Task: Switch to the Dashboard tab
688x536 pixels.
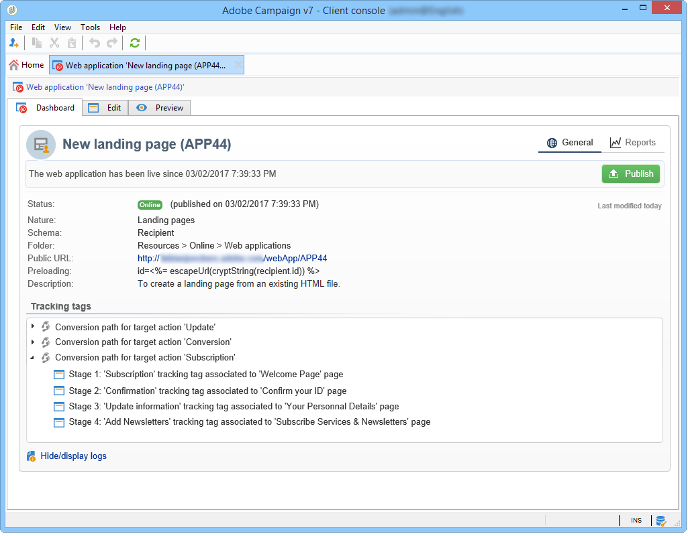Action: 45,108
